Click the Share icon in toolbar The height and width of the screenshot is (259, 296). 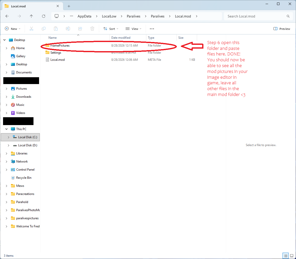point(80,29)
